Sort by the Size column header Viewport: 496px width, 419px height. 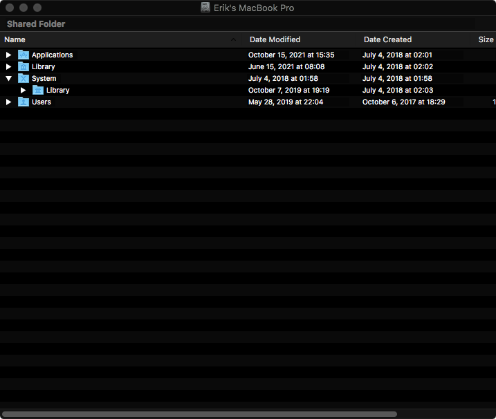click(486, 39)
